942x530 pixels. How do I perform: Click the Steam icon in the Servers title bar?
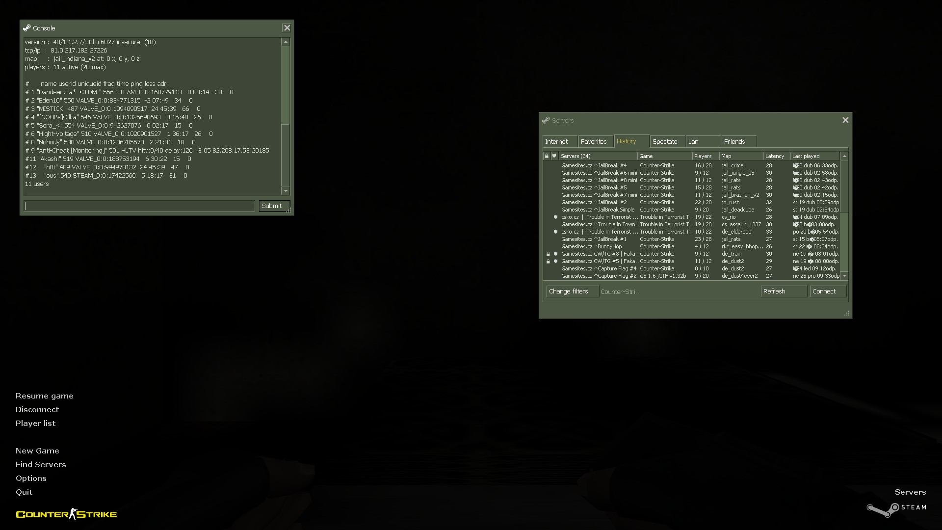pyautogui.click(x=546, y=120)
